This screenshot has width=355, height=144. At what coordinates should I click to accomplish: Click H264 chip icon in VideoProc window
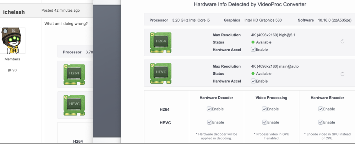click(x=160, y=42)
